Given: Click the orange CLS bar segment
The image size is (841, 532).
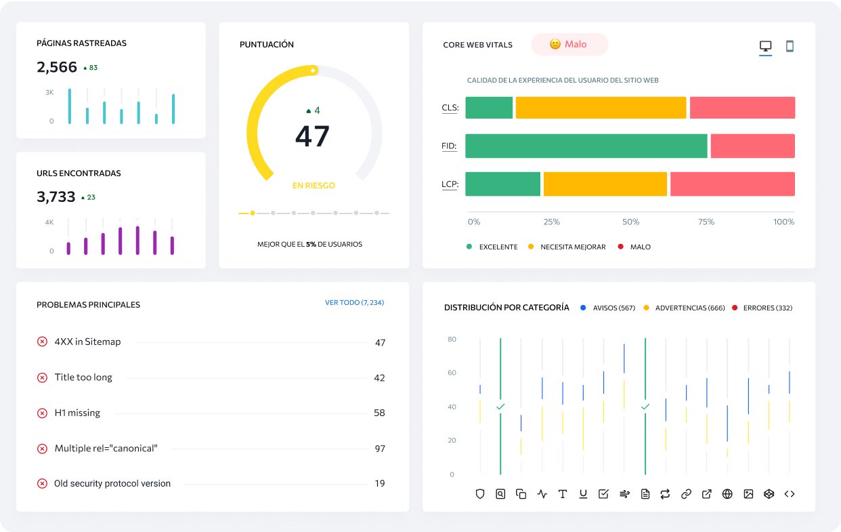Looking at the screenshot, I should 601,108.
